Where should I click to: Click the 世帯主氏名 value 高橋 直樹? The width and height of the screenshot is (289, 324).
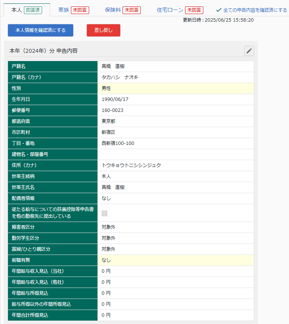click(113, 187)
